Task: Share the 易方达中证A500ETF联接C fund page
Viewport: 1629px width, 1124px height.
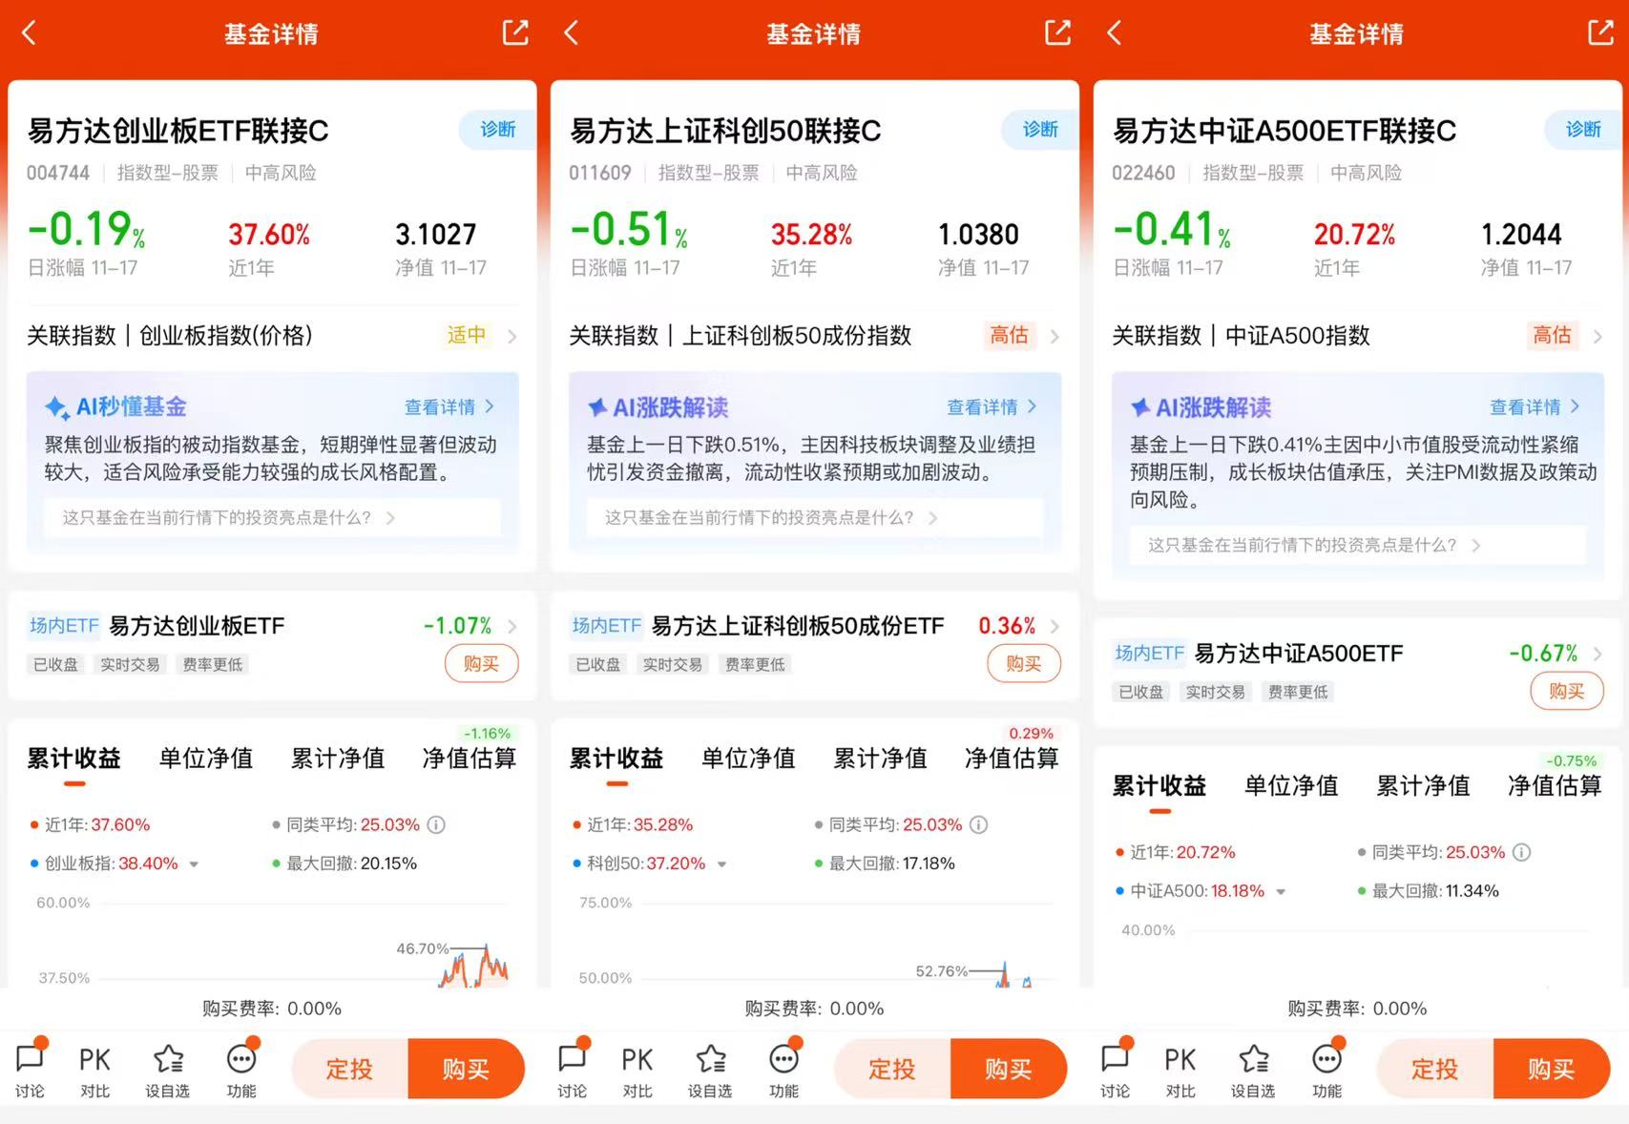Action: 1600,32
